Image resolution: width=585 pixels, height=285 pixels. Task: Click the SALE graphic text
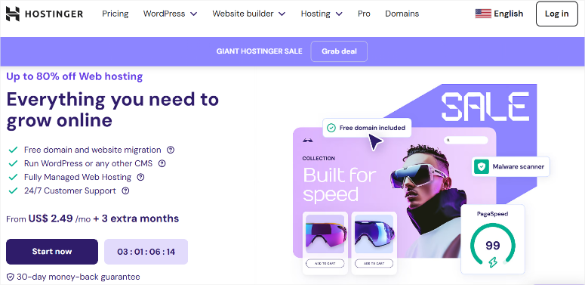click(x=485, y=107)
